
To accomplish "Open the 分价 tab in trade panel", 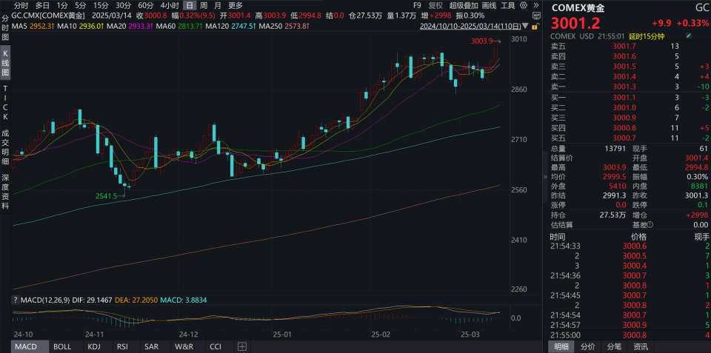I will tap(587, 347).
